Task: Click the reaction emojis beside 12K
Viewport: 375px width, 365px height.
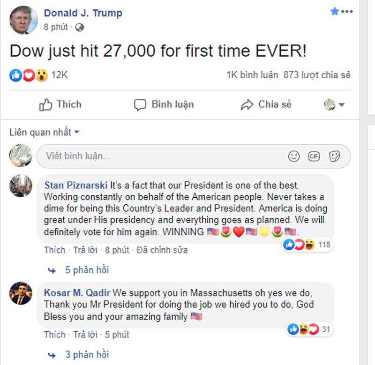Action: pyautogui.click(x=29, y=75)
